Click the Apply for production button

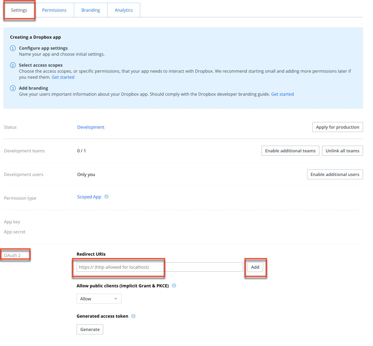click(337, 127)
